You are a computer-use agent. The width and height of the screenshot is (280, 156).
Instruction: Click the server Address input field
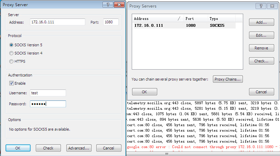click(57, 22)
